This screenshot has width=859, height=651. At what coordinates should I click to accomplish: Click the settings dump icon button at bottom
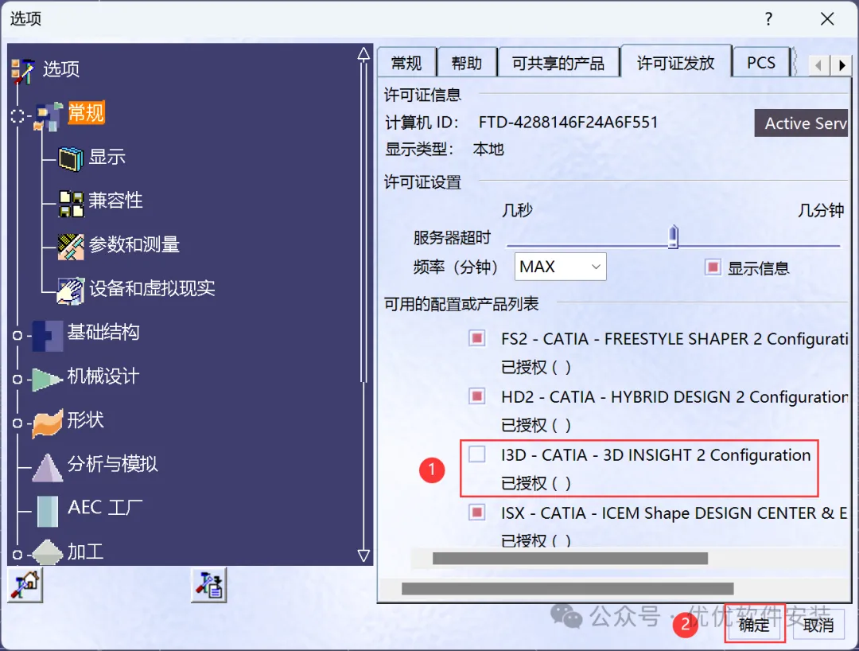point(208,585)
